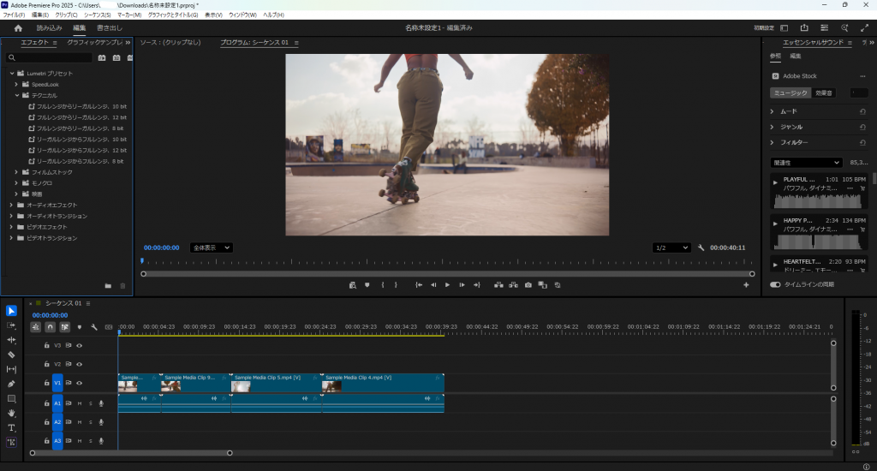The width and height of the screenshot is (877, 471).
Task: Toggle the lock on track V3
Action: [46, 345]
